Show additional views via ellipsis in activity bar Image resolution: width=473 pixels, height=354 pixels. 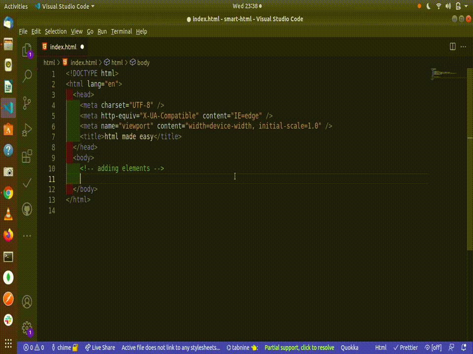tap(27, 236)
